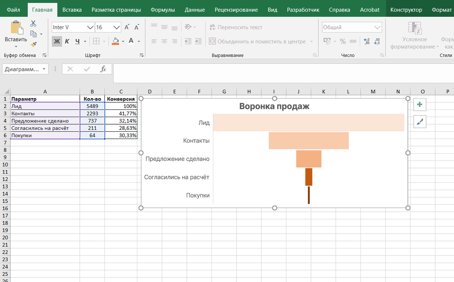Select the Контакты funnel bar

[x=309, y=140]
